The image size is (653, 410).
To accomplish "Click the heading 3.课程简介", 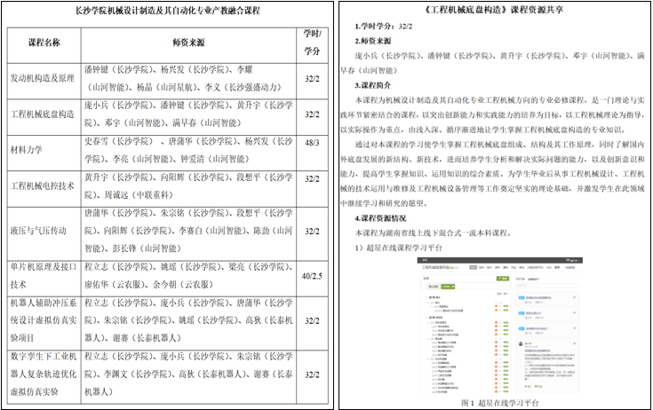I will (373, 85).
